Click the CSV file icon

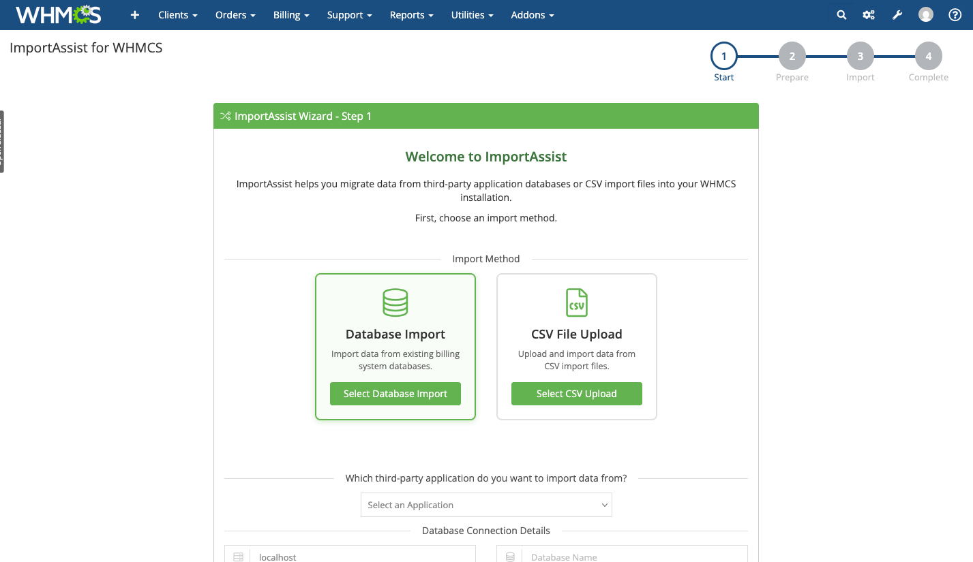pos(576,302)
